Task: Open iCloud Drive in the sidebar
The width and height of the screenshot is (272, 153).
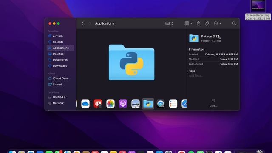Action: pyautogui.click(x=60, y=79)
